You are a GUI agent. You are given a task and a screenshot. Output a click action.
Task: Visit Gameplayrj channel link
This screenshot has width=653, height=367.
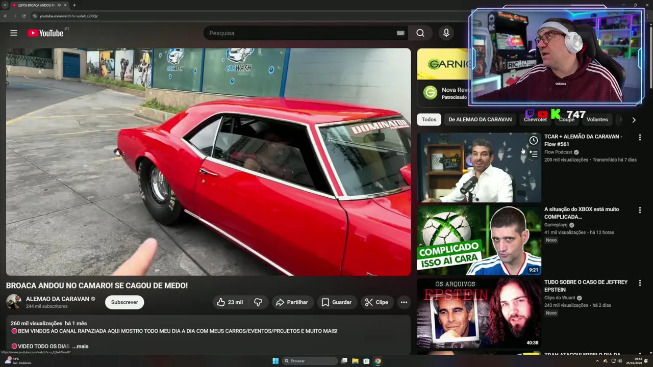click(556, 225)
